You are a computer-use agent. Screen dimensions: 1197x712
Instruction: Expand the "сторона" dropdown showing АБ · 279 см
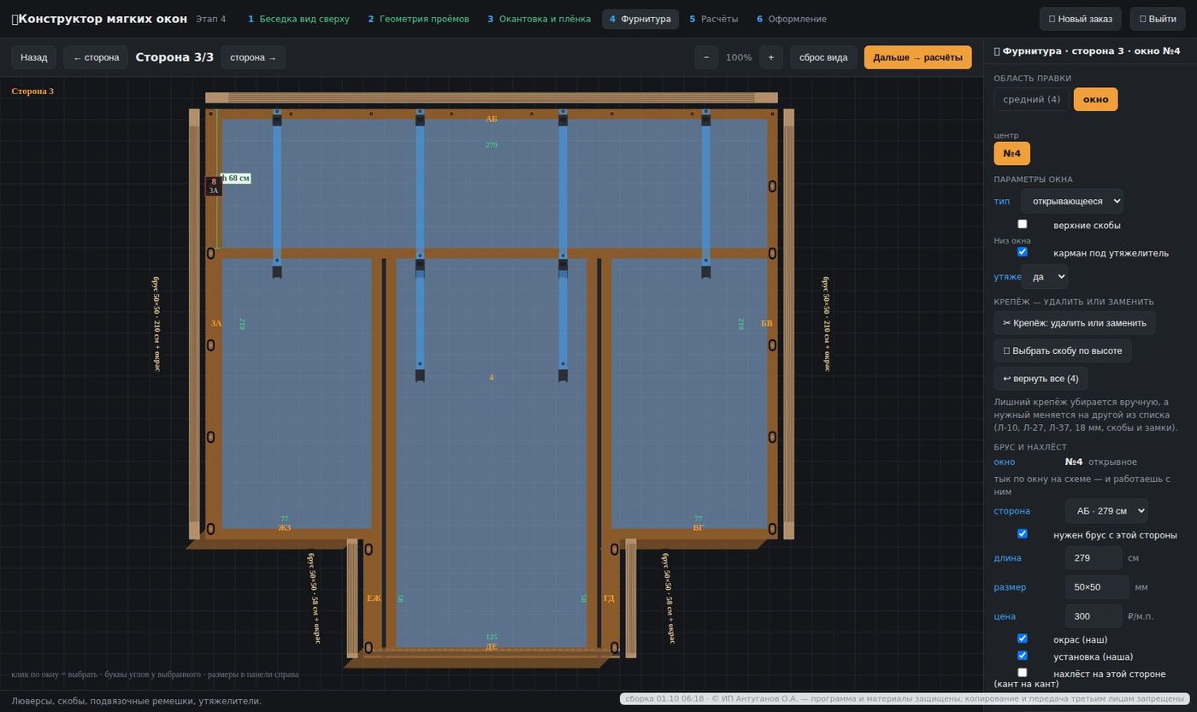pos(1106,511)
